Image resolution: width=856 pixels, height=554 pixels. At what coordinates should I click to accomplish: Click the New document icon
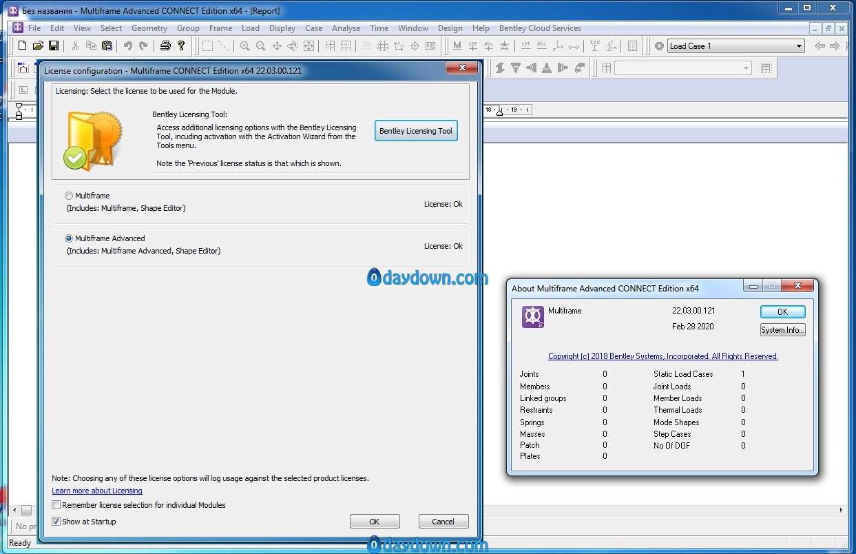click(x=22, y=46)
